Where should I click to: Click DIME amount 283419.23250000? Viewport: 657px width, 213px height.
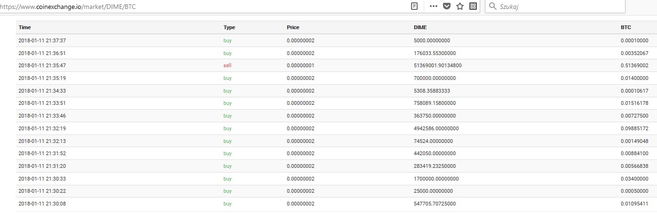(435, 166)
